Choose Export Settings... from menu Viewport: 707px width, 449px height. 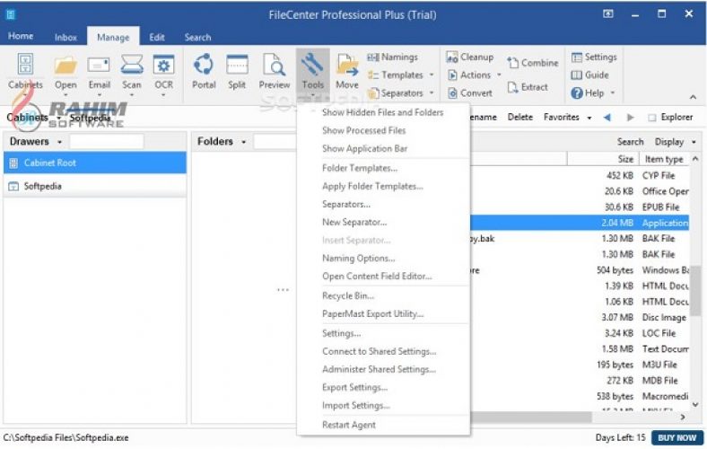point(383,388)
